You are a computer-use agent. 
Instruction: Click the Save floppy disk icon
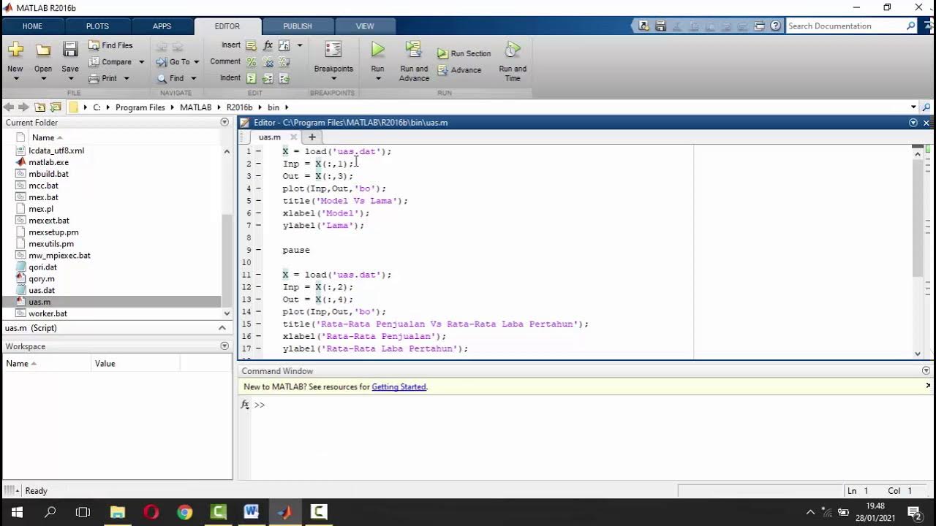point(70,50)
